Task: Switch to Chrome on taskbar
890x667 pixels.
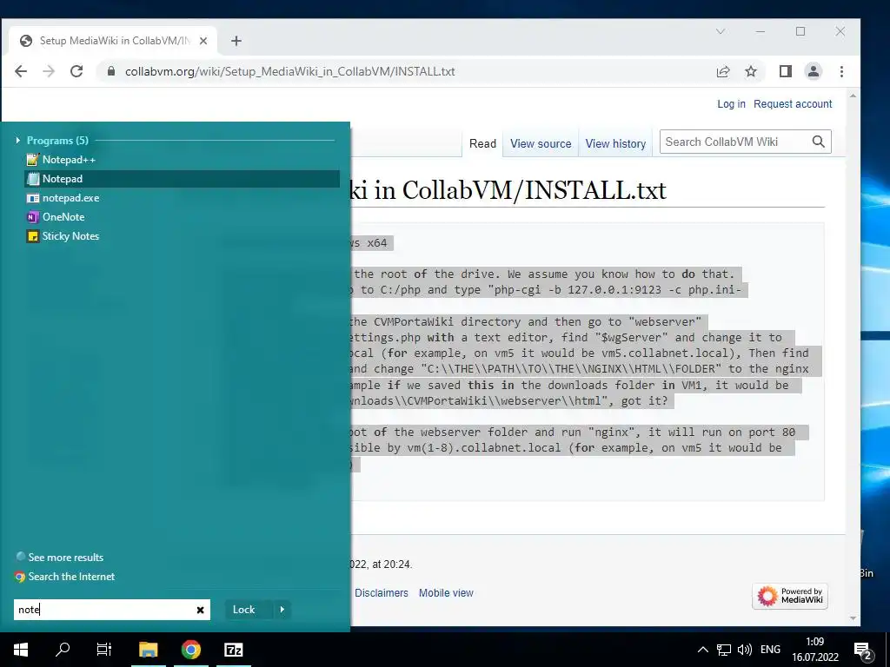Action: tap(191, 650)
